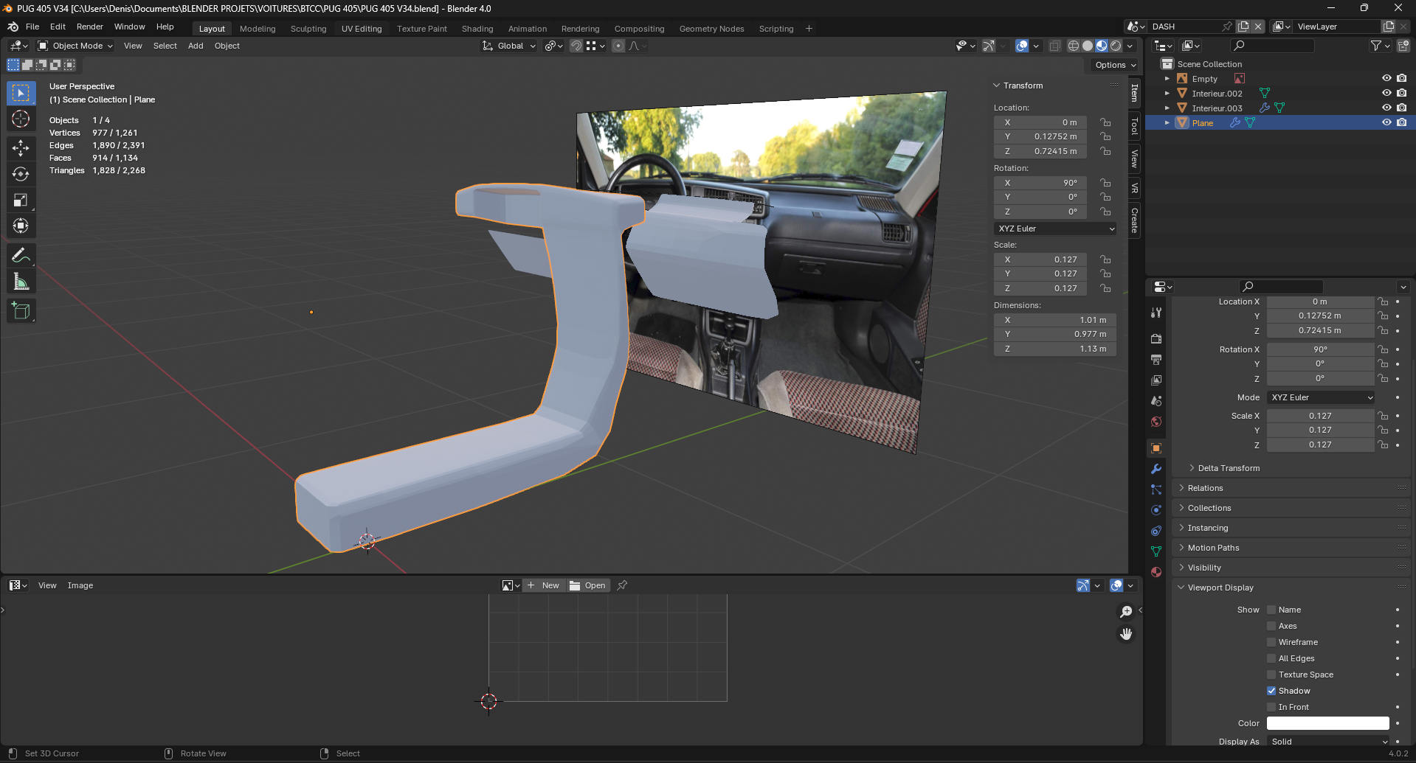Screen dimensions: 1416x763
Task: Open the Physics properties tab
Action: pos(1156,510)
